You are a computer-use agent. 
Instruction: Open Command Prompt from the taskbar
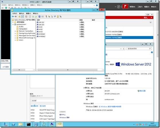pos(29,125)
